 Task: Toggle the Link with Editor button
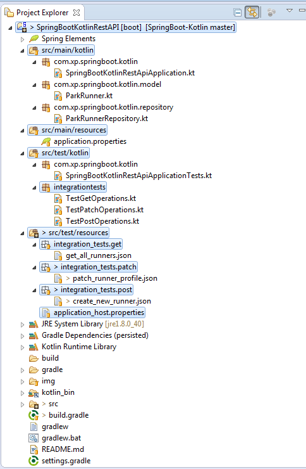[x=252, y=12]
